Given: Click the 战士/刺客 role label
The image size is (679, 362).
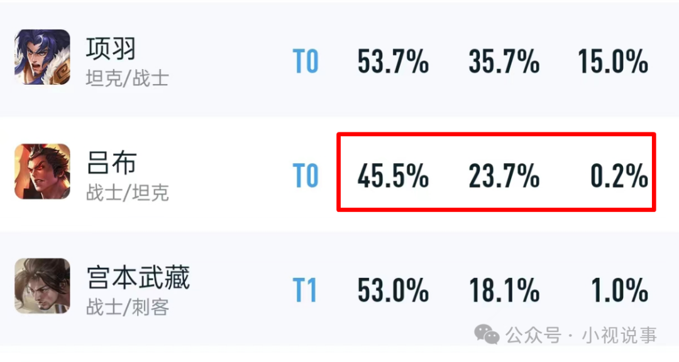Looking at the screenshot, I should pyautogui.click(x=127, y=307).
